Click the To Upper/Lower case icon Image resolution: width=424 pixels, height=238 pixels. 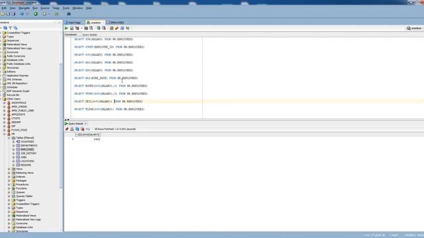128,28
